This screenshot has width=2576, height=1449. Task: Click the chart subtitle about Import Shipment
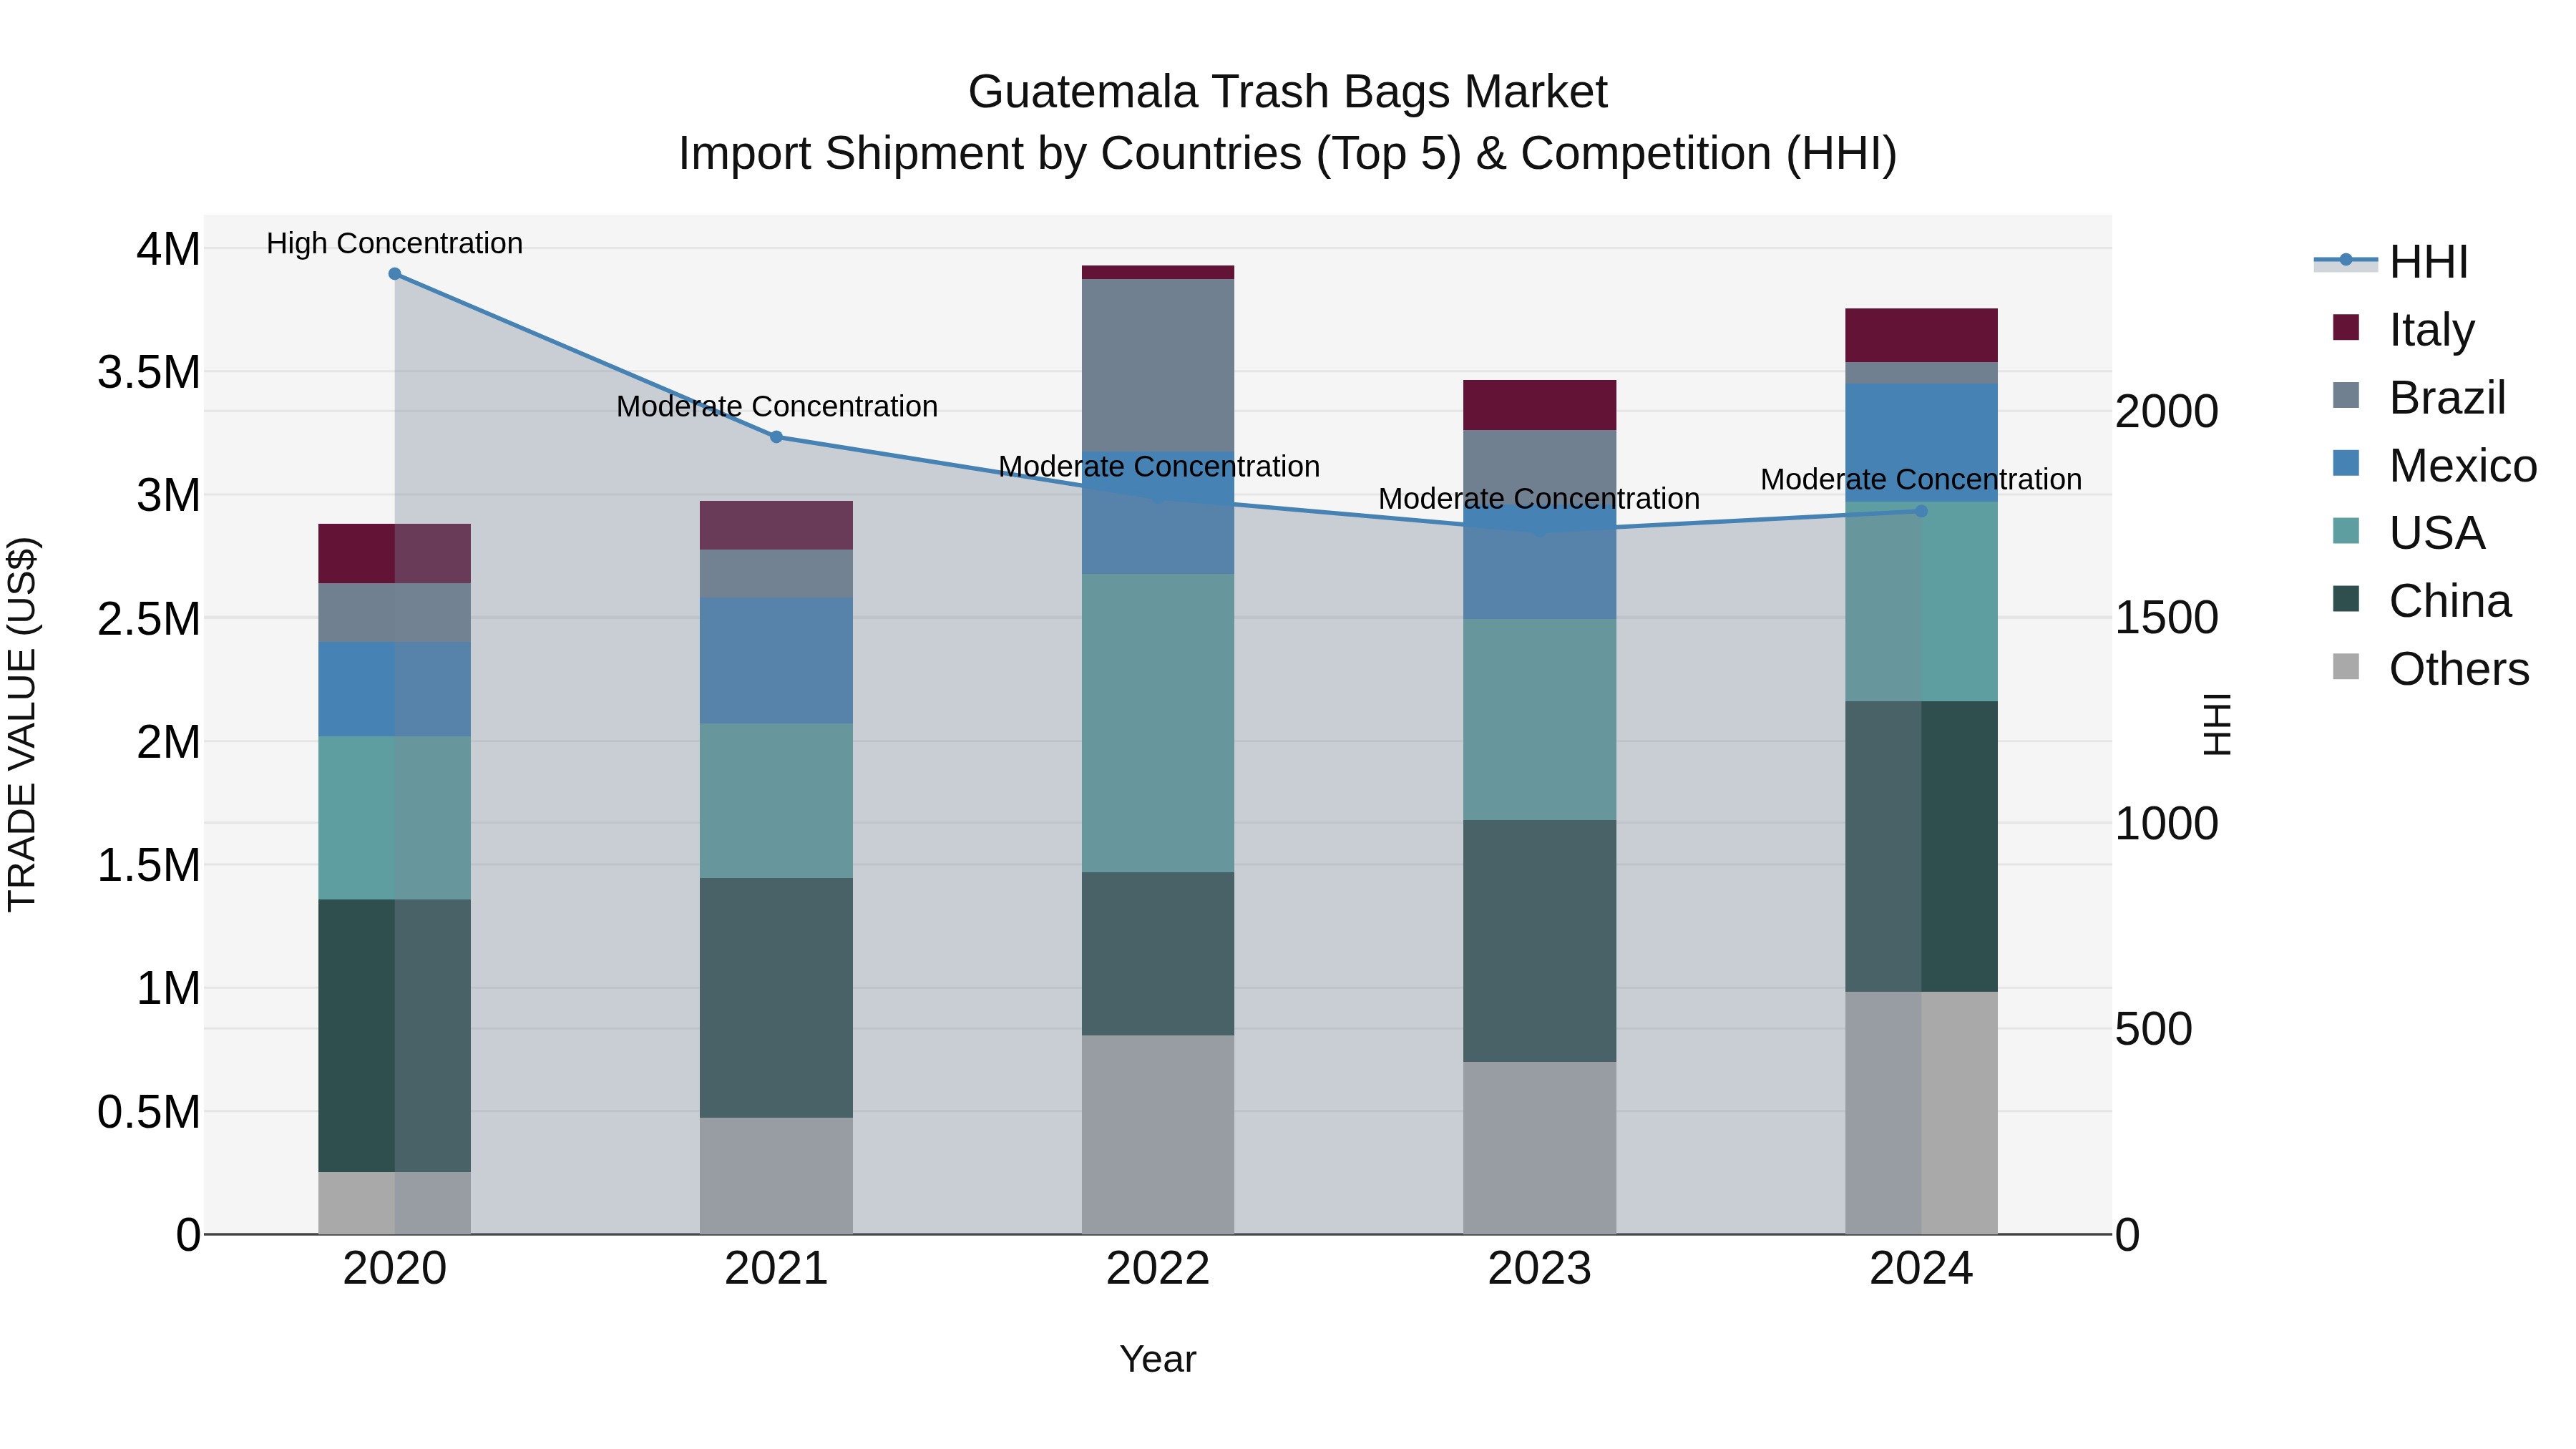[1288, 154]
